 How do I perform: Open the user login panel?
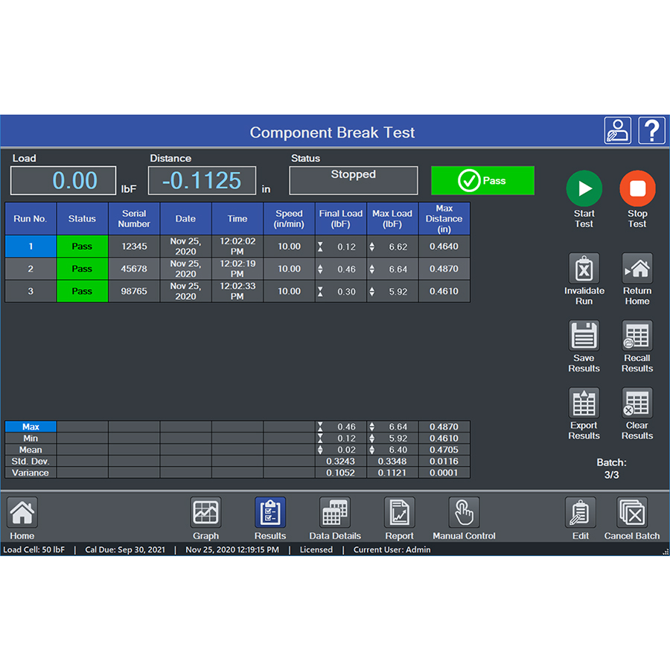(618, 130)
